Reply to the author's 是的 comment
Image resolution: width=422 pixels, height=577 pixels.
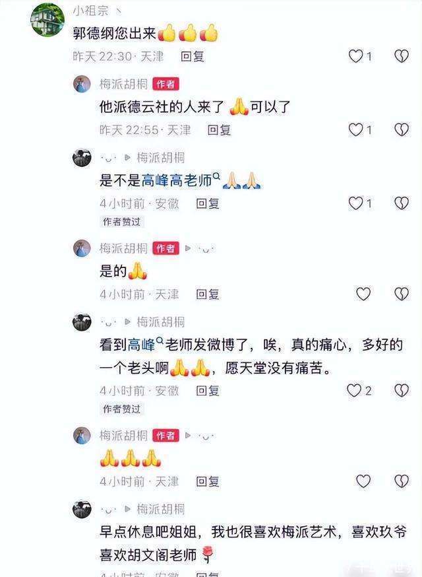[x=208, y=294]
